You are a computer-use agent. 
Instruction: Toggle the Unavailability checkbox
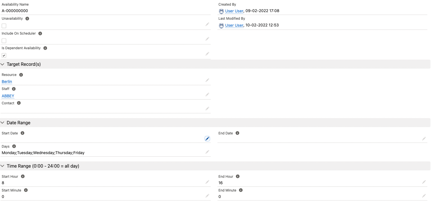click(4, 26)
